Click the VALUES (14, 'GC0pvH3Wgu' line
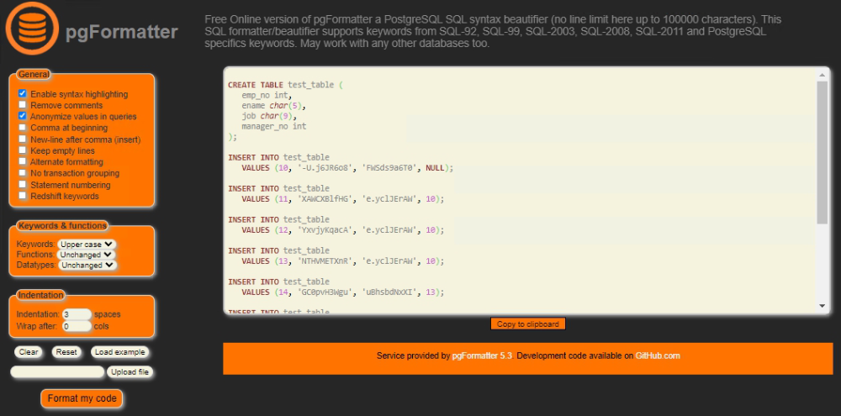 (x=343, y=292)
